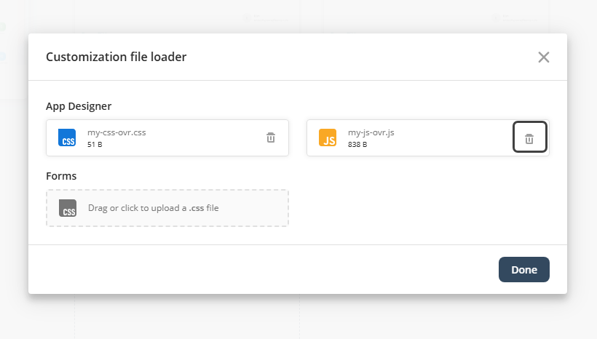Click the Forms section heading
The height and width of the screenshot is (339, 597).
pos(61,175)
